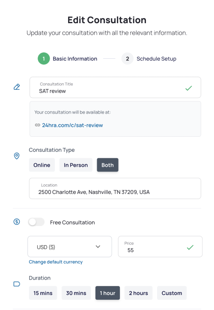214x310 pixels.
Task: Open the USD ($) currency dropdown
Action: click(x=70, y=247)
